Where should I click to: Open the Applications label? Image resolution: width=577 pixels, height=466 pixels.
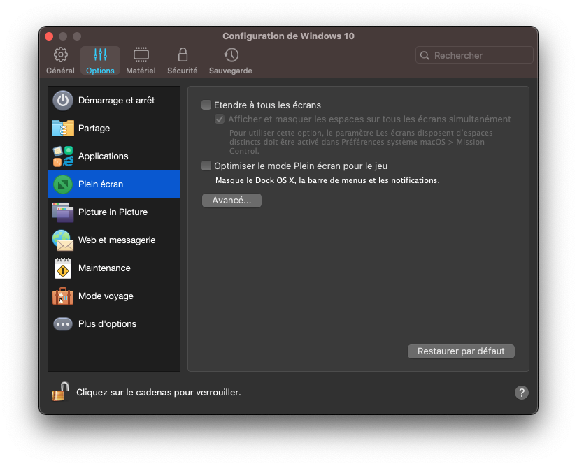coord(103,156)
